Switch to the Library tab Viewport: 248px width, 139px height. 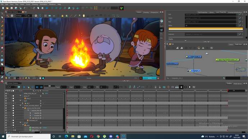coord(211,12)
